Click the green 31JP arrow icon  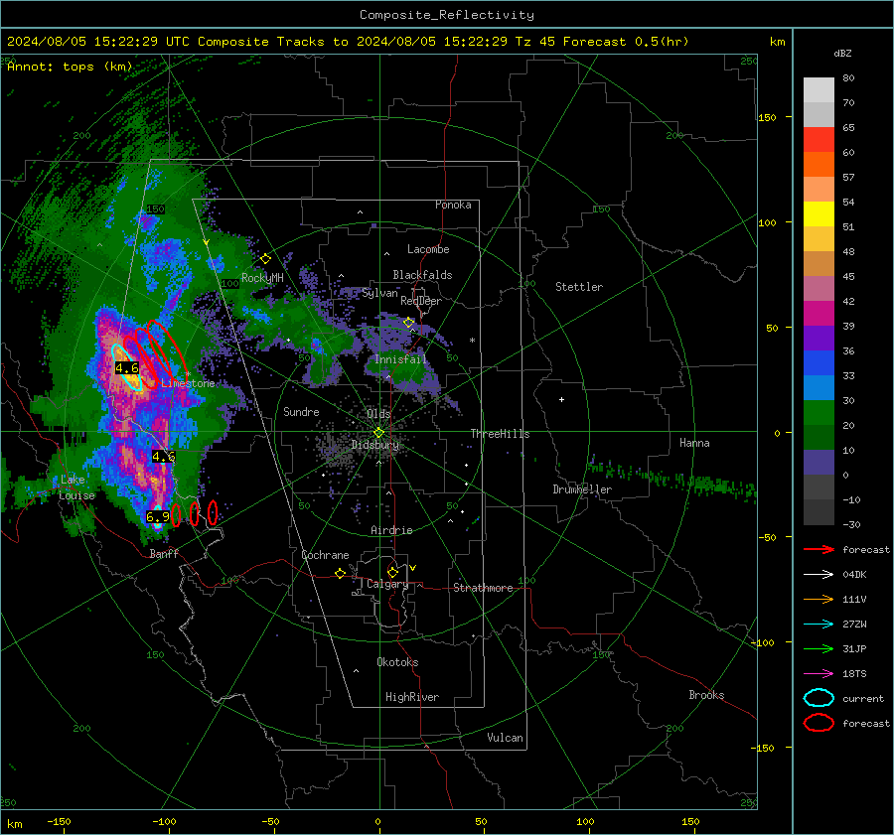point(819,648)
